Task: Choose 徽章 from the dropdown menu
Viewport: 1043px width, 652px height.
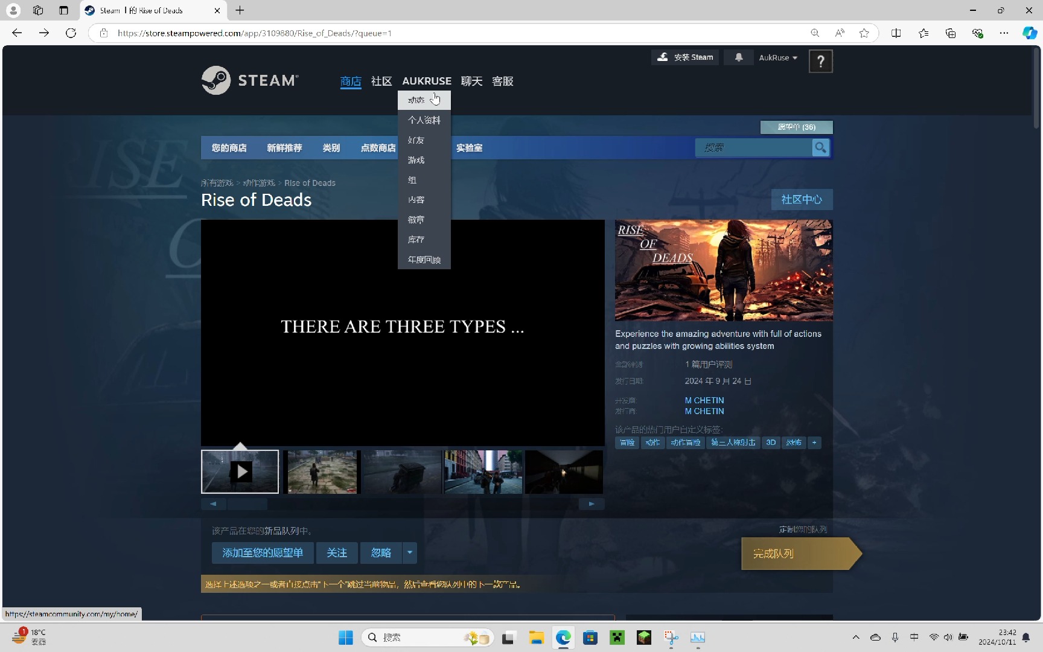Action: click(424, 220)
